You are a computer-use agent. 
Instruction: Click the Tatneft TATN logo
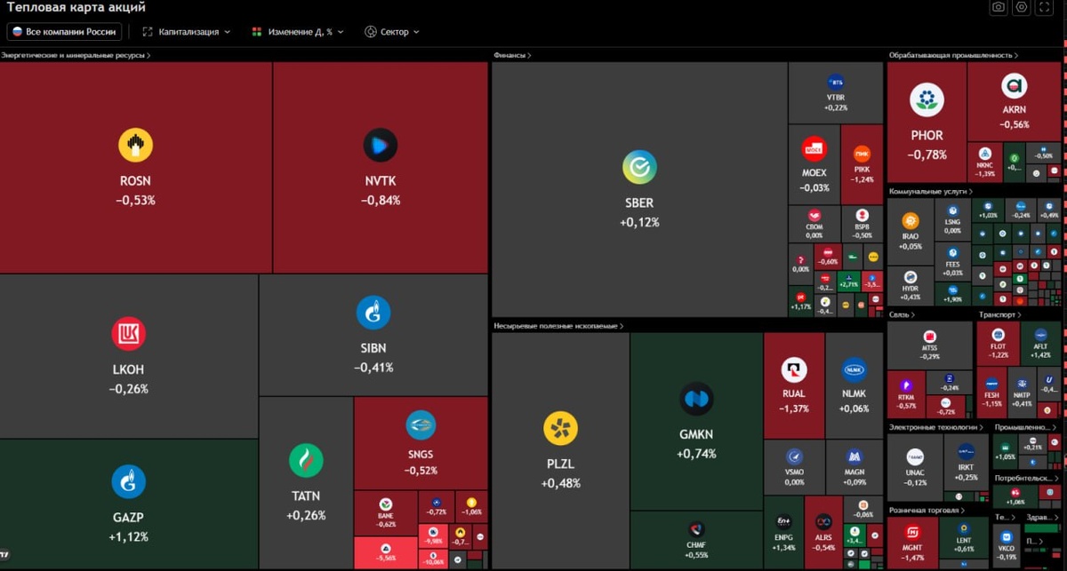pos(306,461)
